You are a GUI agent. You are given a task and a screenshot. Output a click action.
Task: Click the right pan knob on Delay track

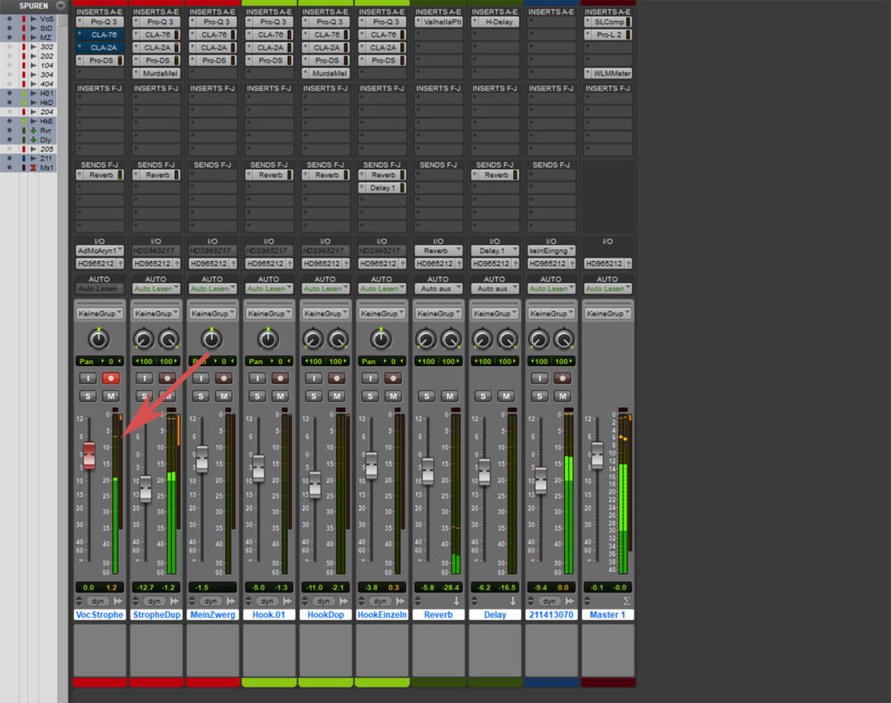pos(507,339)
